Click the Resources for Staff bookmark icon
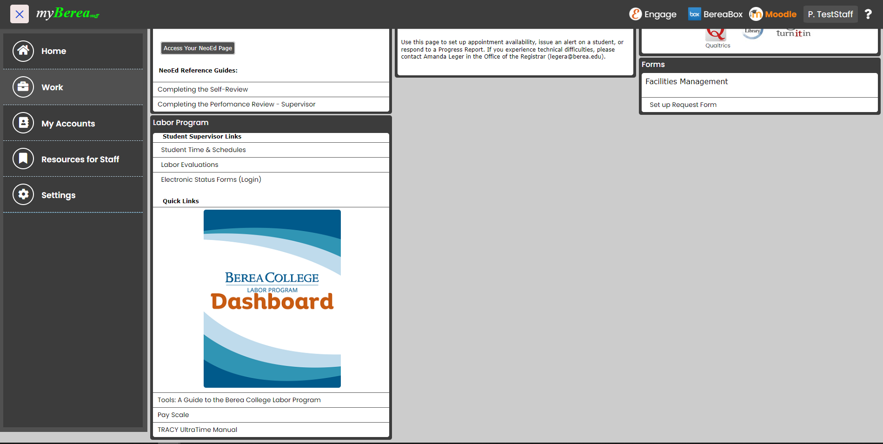The width and height of the screenshot is (883, 444). [23, 159]
